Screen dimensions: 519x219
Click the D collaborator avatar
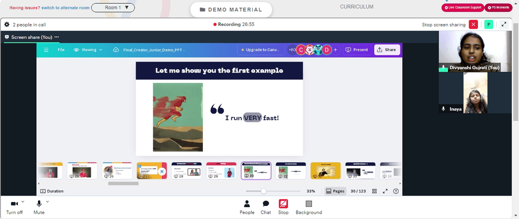326,50
